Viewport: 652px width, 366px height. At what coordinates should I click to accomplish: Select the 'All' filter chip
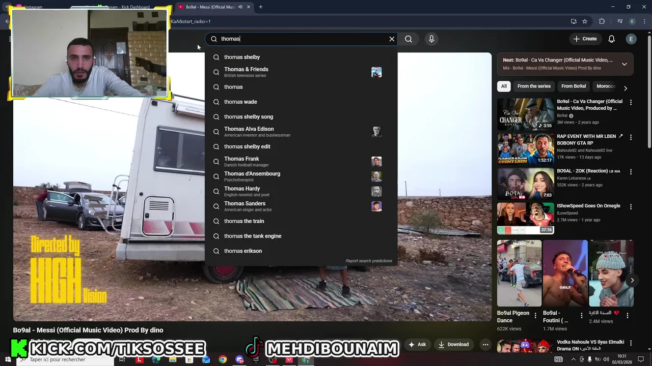tap(504, 86)
